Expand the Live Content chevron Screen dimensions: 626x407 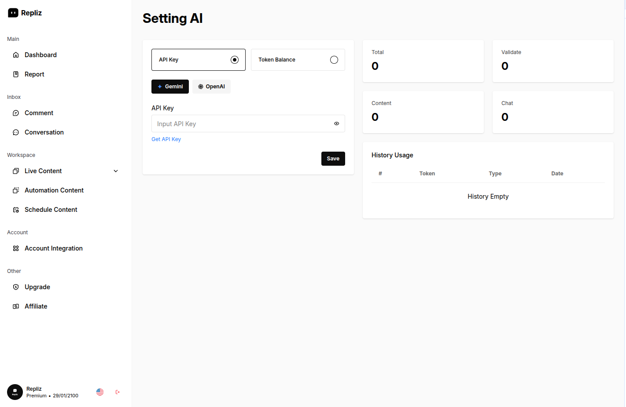tap(116, 171)
